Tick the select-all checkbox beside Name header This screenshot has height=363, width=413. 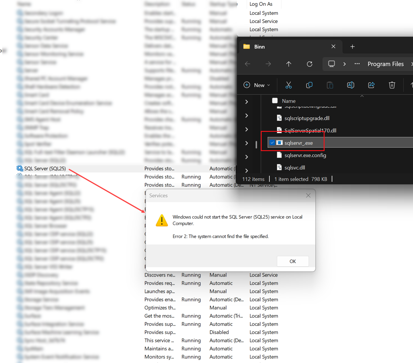pos(275,101)
